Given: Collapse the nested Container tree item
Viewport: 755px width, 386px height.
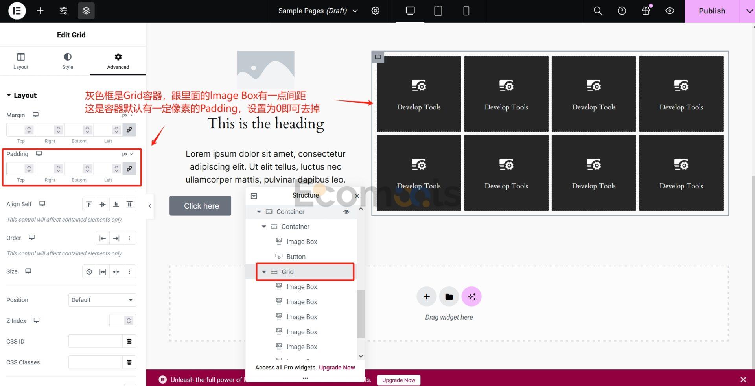Looking at the screenshot, I should tap(264, 227).
